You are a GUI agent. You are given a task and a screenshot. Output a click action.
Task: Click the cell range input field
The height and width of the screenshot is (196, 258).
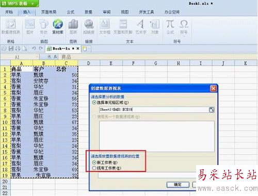(x=154, y=110)
